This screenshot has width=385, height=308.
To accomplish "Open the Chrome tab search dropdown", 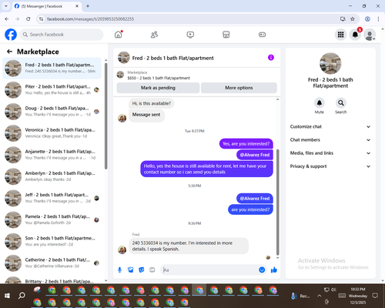I will coord(6,6).
